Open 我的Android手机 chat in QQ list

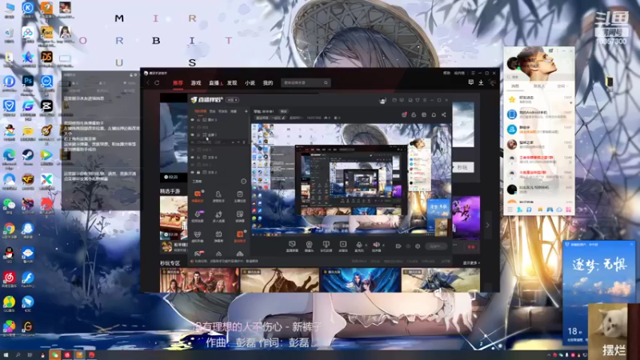[539, 114]
